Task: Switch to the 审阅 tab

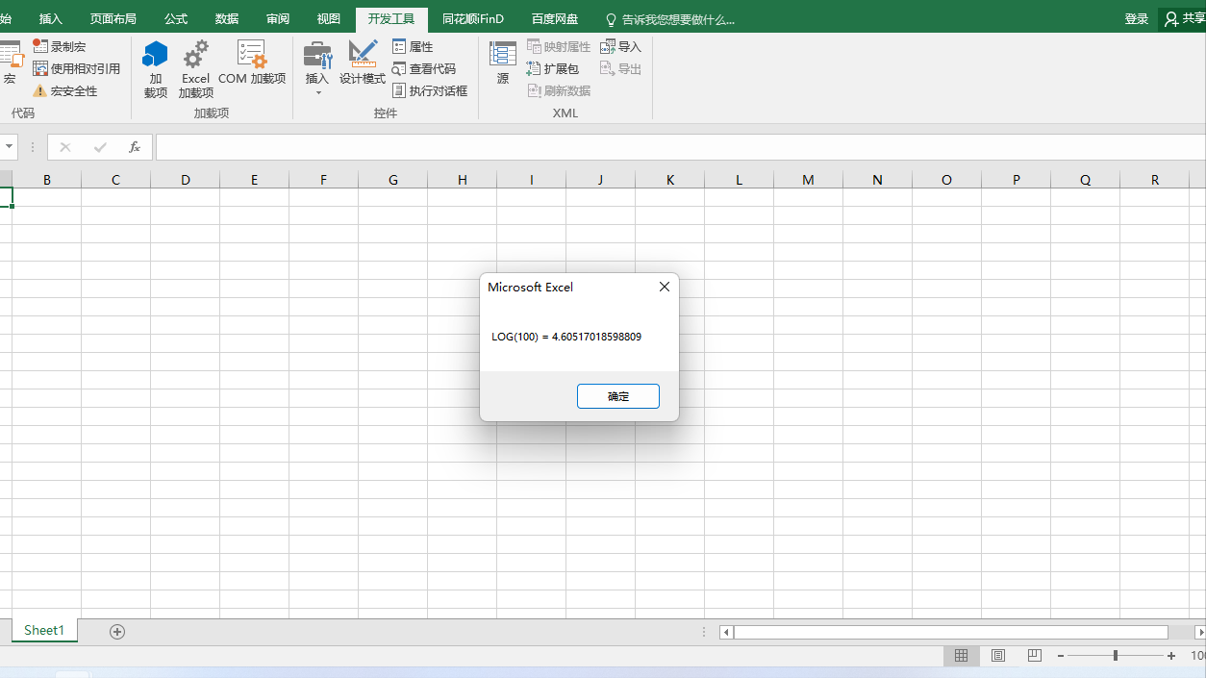Action: [x=278, y=19]
